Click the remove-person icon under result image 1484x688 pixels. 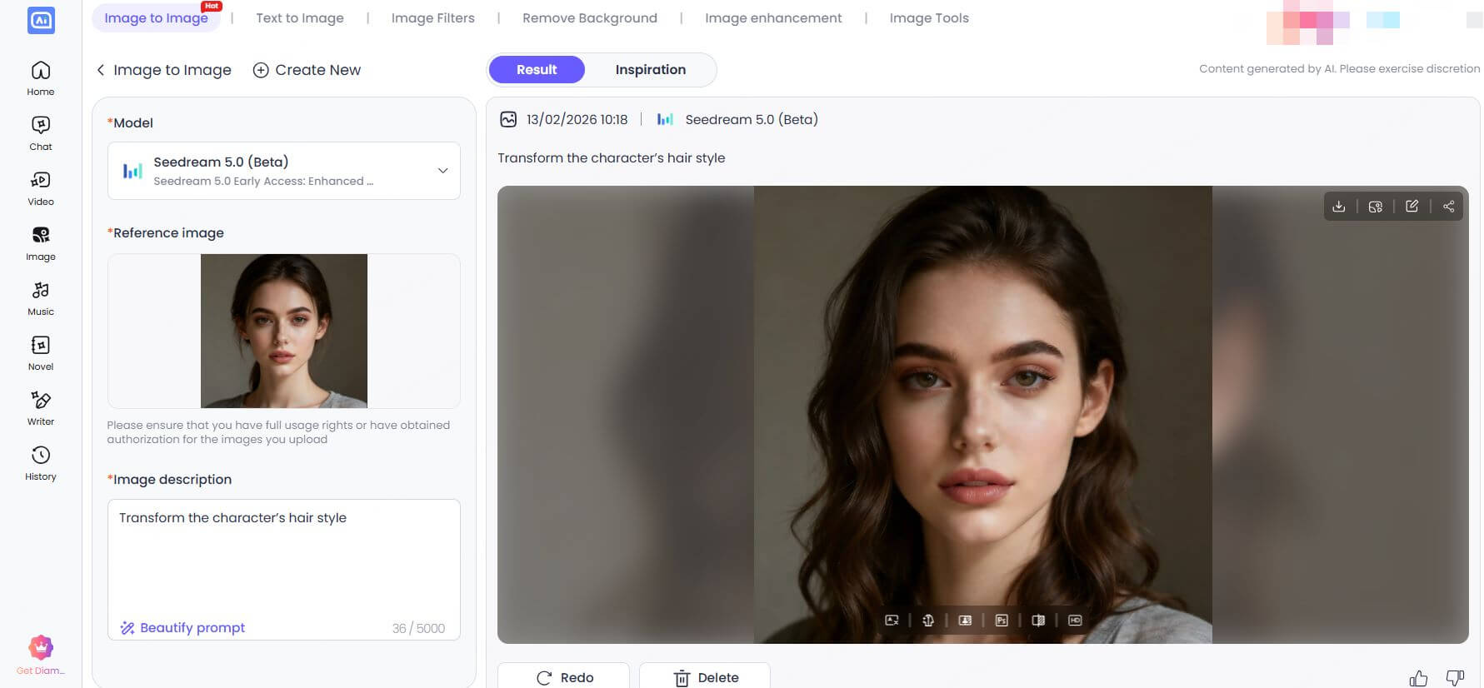coord(892,621)
